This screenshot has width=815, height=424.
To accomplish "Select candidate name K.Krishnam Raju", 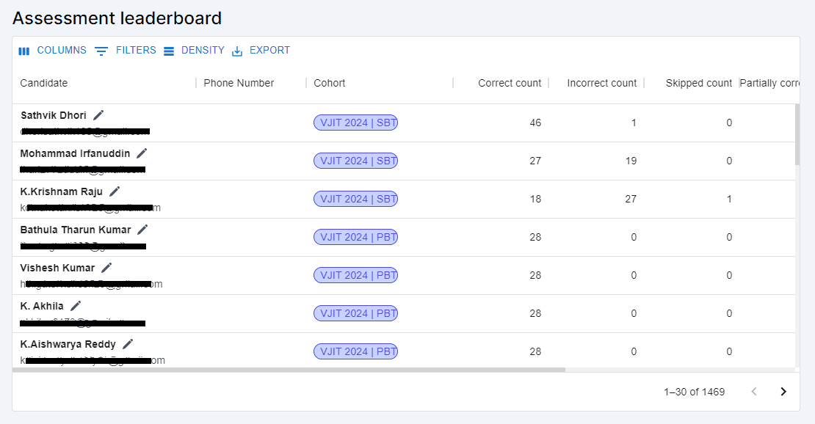I will coord(62,191).
